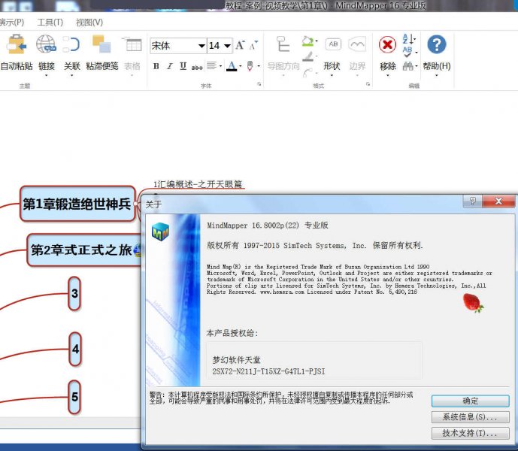Open the Font (字体) group dialog launcher
Image resolution: width=518 pixels, height=451 pixels.
[x=259, y=84]
